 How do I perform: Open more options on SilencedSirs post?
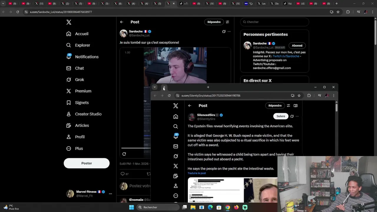[297, 116]
